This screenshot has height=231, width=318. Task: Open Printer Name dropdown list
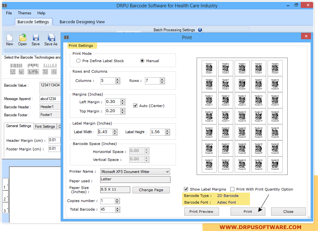pyautogui.click(x=167, y=172)
